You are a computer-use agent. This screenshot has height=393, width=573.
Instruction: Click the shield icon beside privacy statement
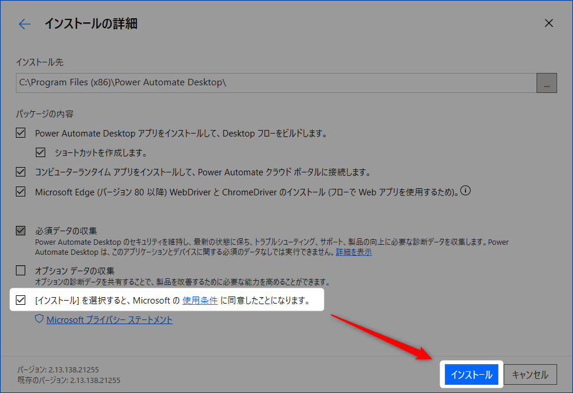pos(39,319)
